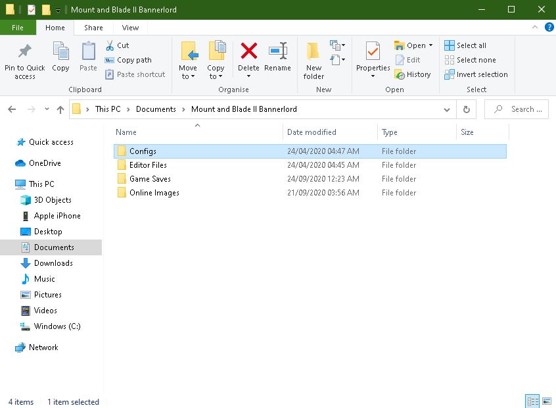Click Invert selection

[x=476, y=74]
